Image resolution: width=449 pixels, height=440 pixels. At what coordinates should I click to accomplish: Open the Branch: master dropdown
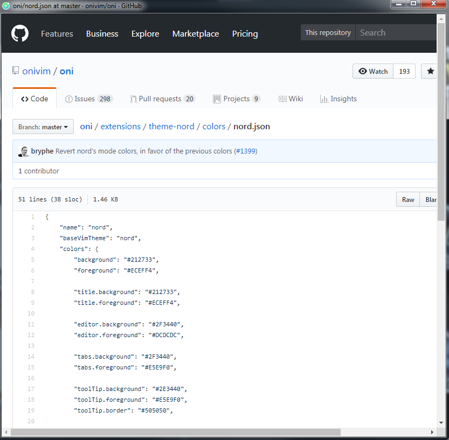(43, 127)
